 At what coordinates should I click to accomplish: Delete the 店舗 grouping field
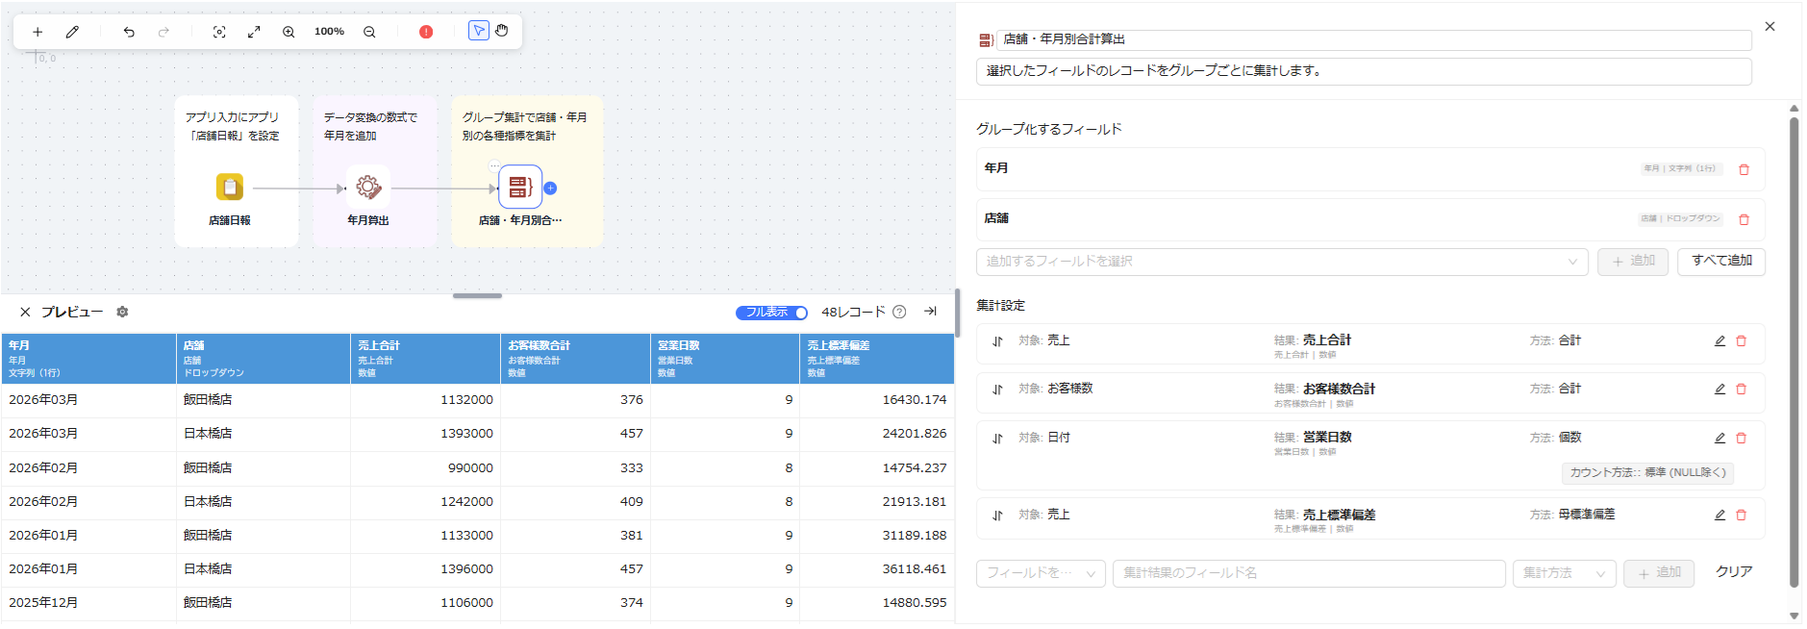(x=1744, y=219)
